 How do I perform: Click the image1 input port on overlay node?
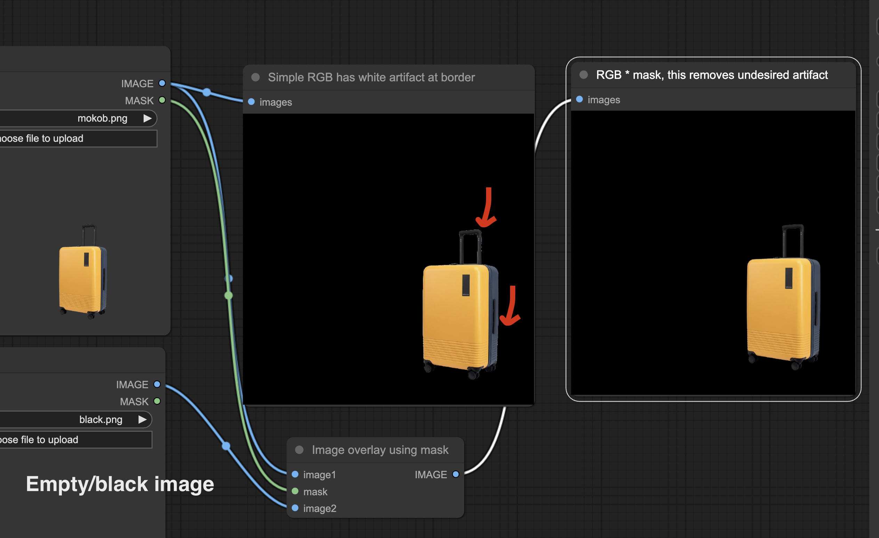[296, 474]
